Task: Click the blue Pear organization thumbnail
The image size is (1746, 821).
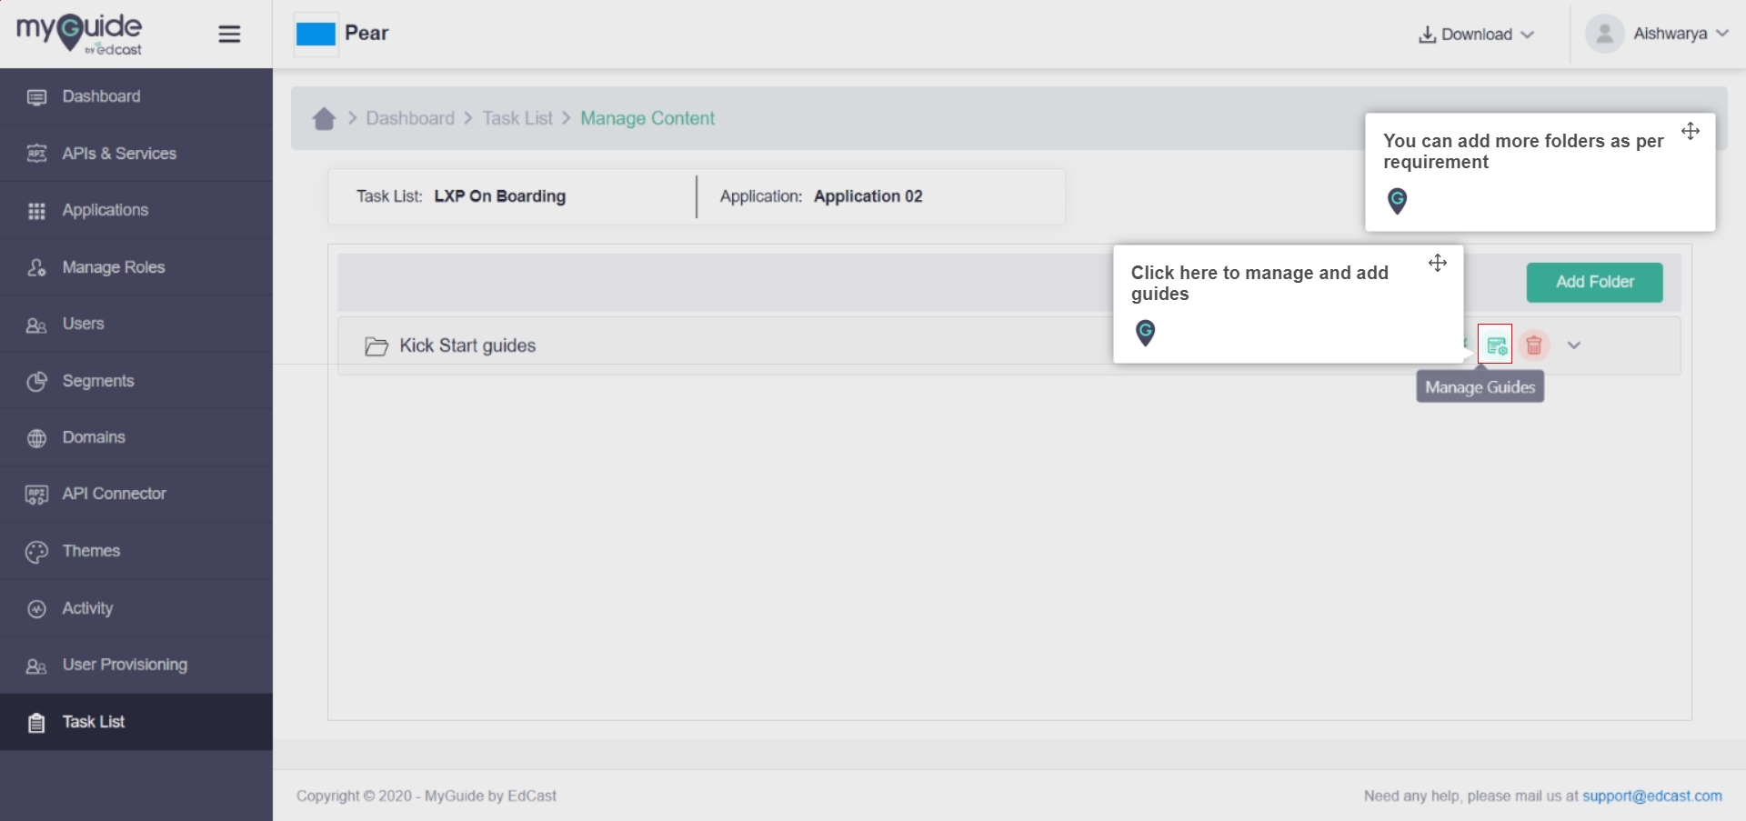Action: click(316, 35)
